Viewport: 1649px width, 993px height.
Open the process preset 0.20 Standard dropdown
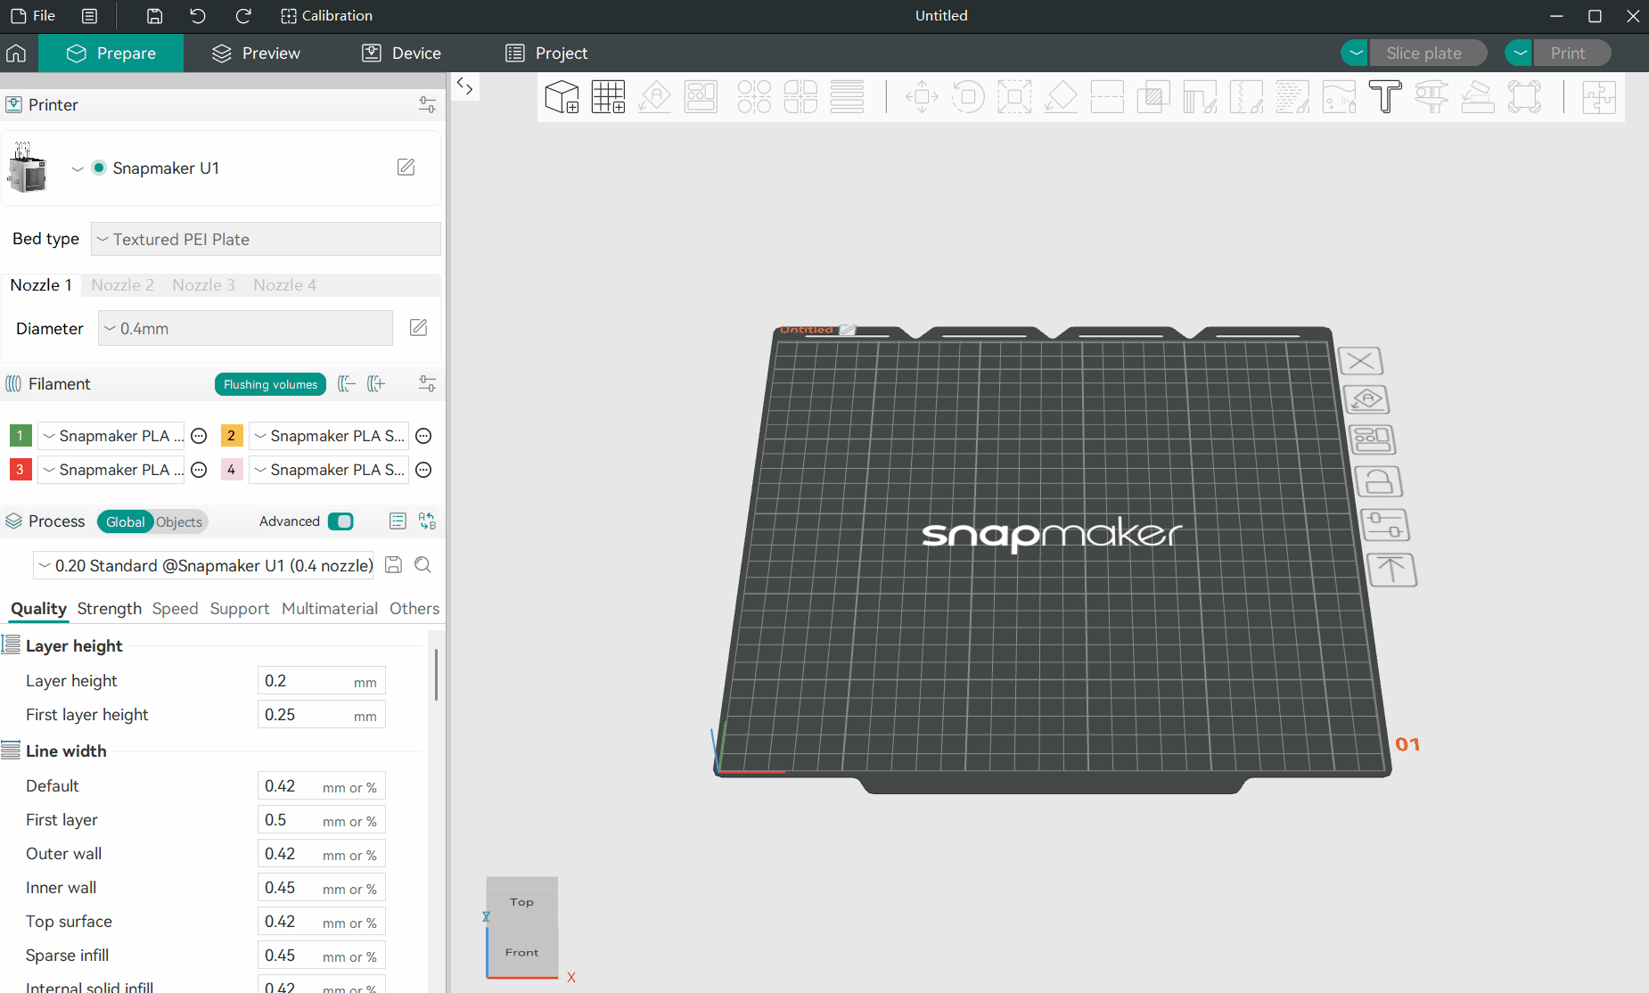click(203, 565)
